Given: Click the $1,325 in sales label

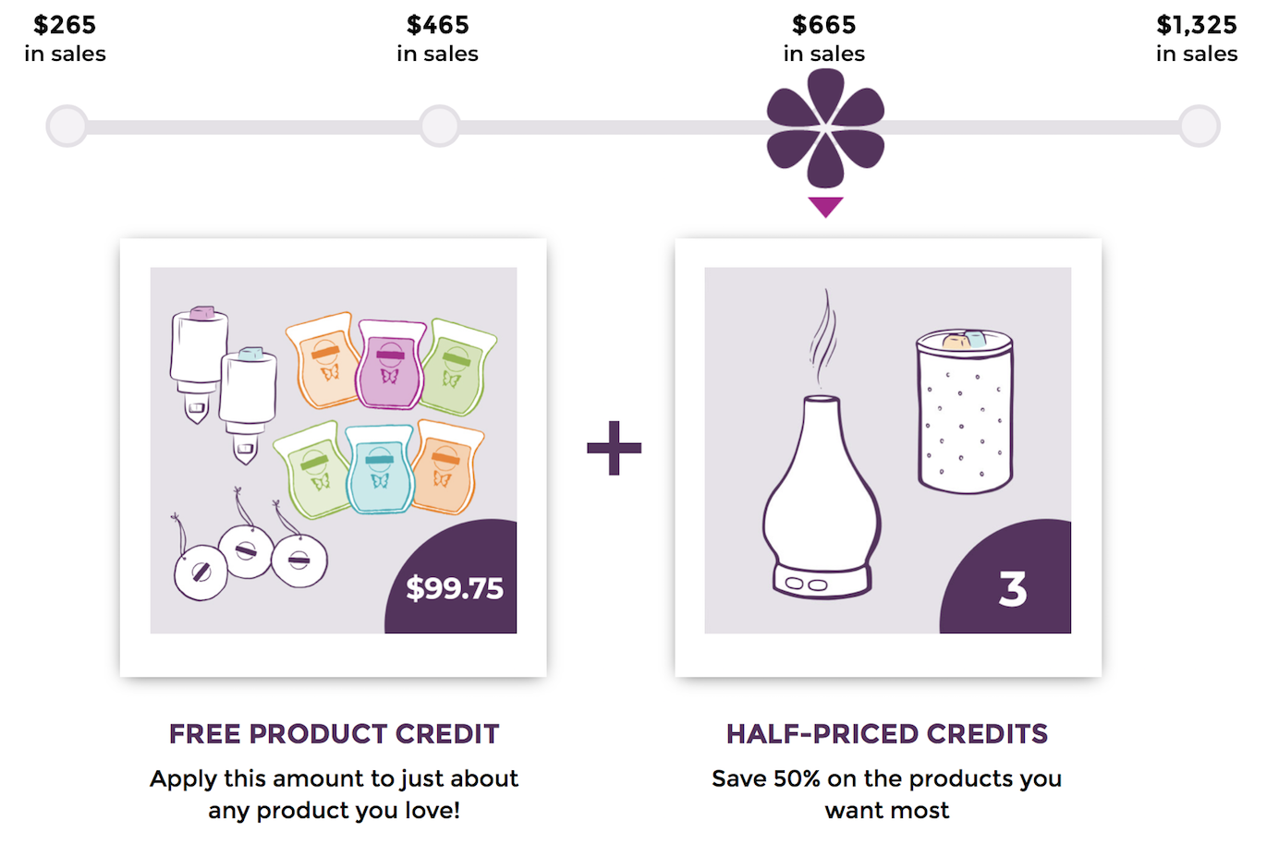Looking at the screenshot, I should coord(1197,39).
